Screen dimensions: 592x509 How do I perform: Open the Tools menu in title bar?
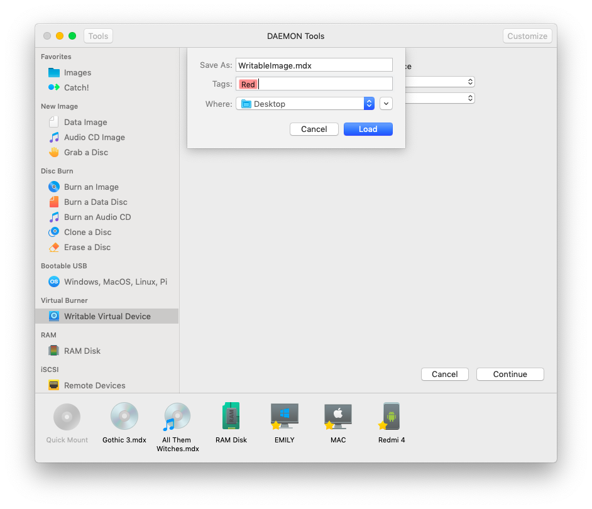[x=98, y=36]
